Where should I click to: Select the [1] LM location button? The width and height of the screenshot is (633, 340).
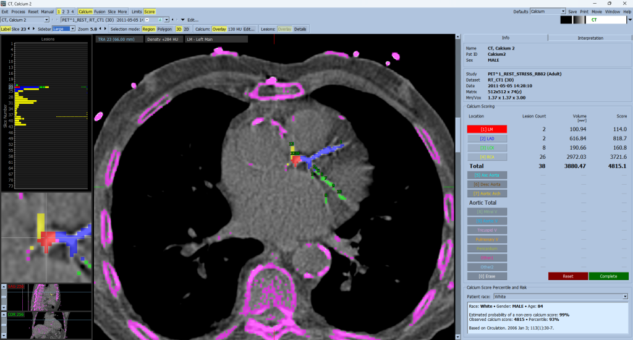point(487,129)
